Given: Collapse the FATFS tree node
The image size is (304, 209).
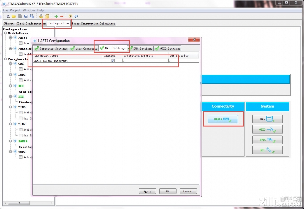Looking at the screenshot, I should coord(10,37).
